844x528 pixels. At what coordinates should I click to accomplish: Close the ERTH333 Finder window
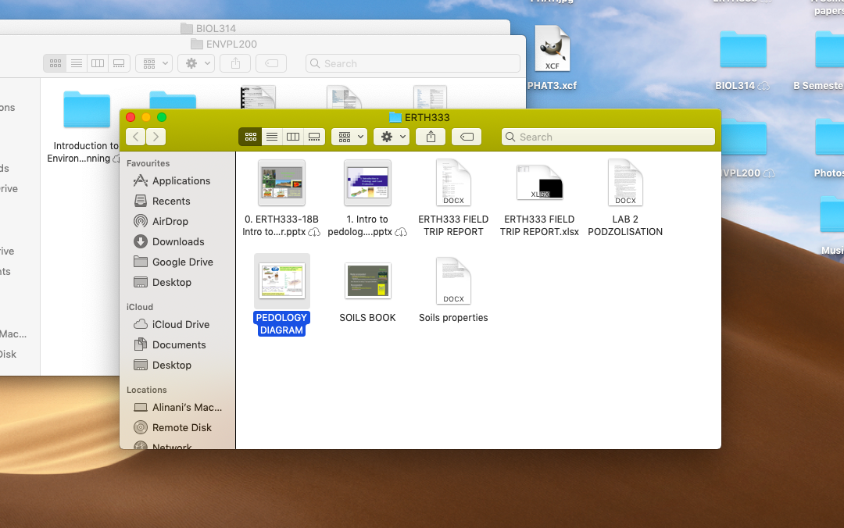click(x=131, y=117)
